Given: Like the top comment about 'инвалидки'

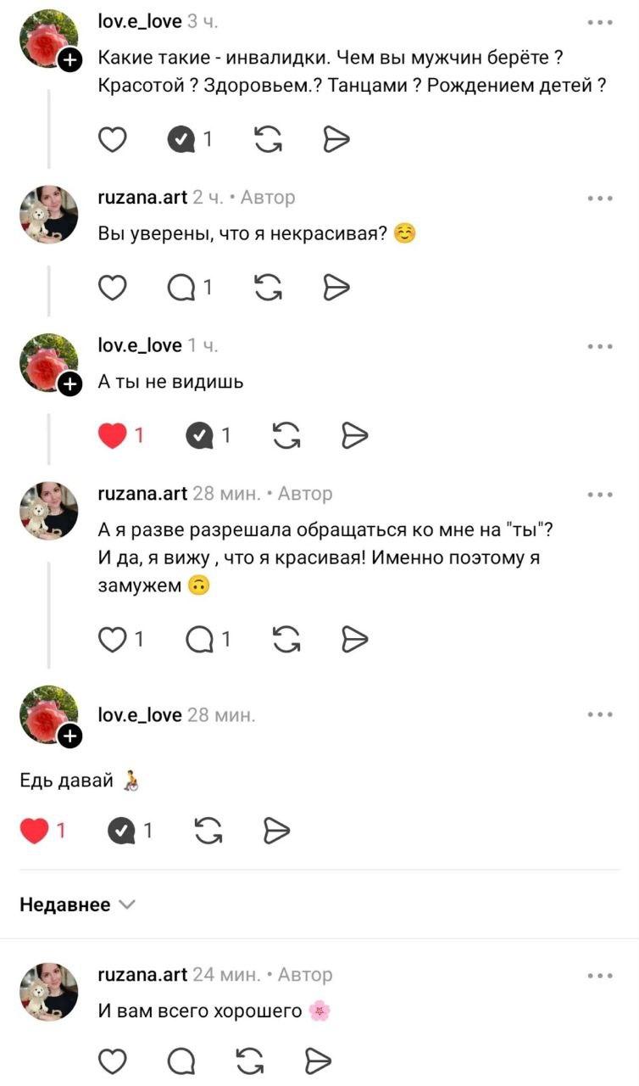Looking at the screenshot, I should 113,139.
